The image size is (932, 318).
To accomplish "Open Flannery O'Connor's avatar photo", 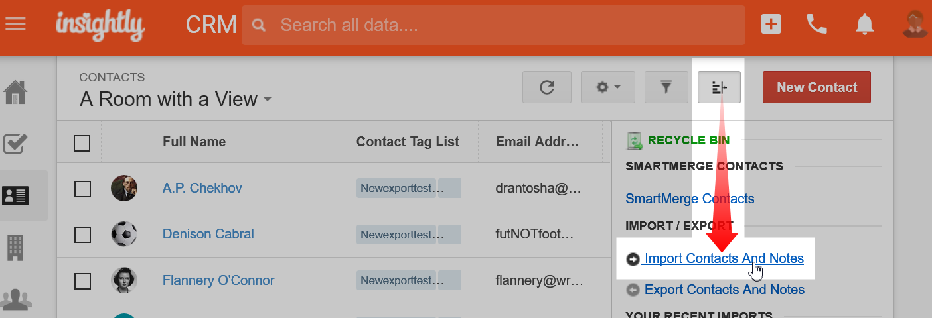I will pyautogui.click(x=124, y=280).
